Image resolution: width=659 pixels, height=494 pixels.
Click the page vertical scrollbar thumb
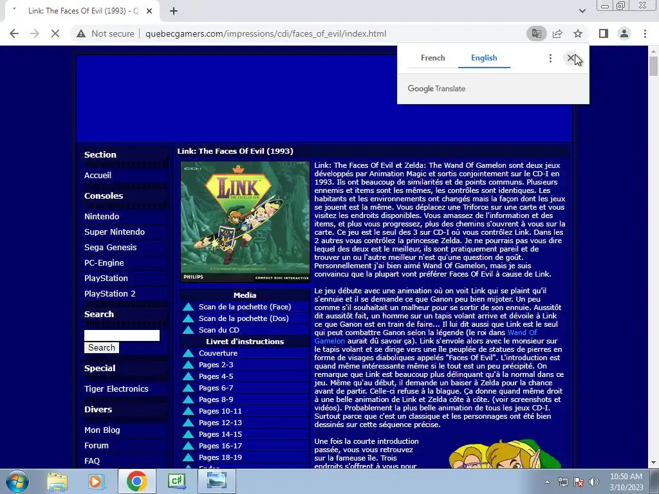[653, 66]
